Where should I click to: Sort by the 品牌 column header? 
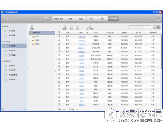(68, 33)
